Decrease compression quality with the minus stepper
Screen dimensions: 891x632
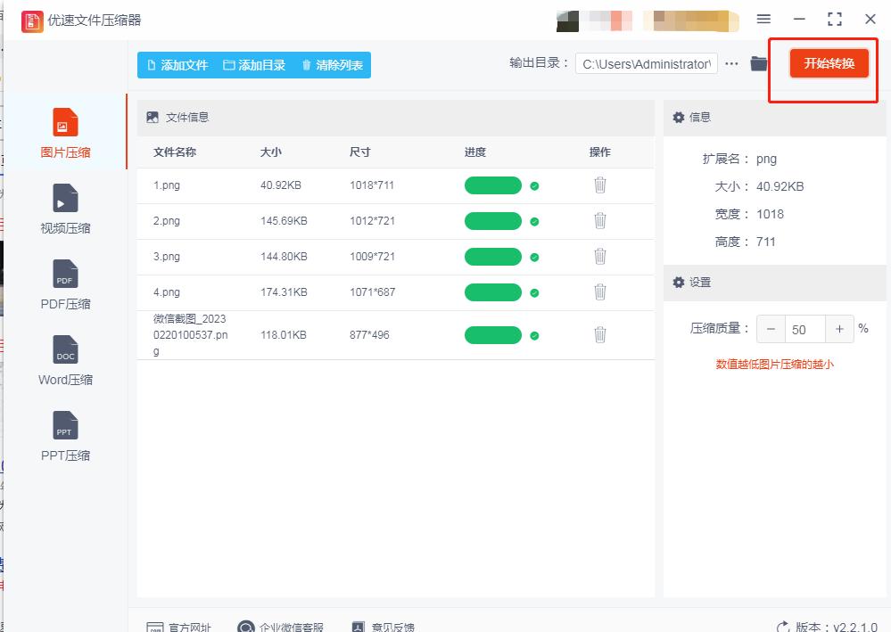(770, 328)
